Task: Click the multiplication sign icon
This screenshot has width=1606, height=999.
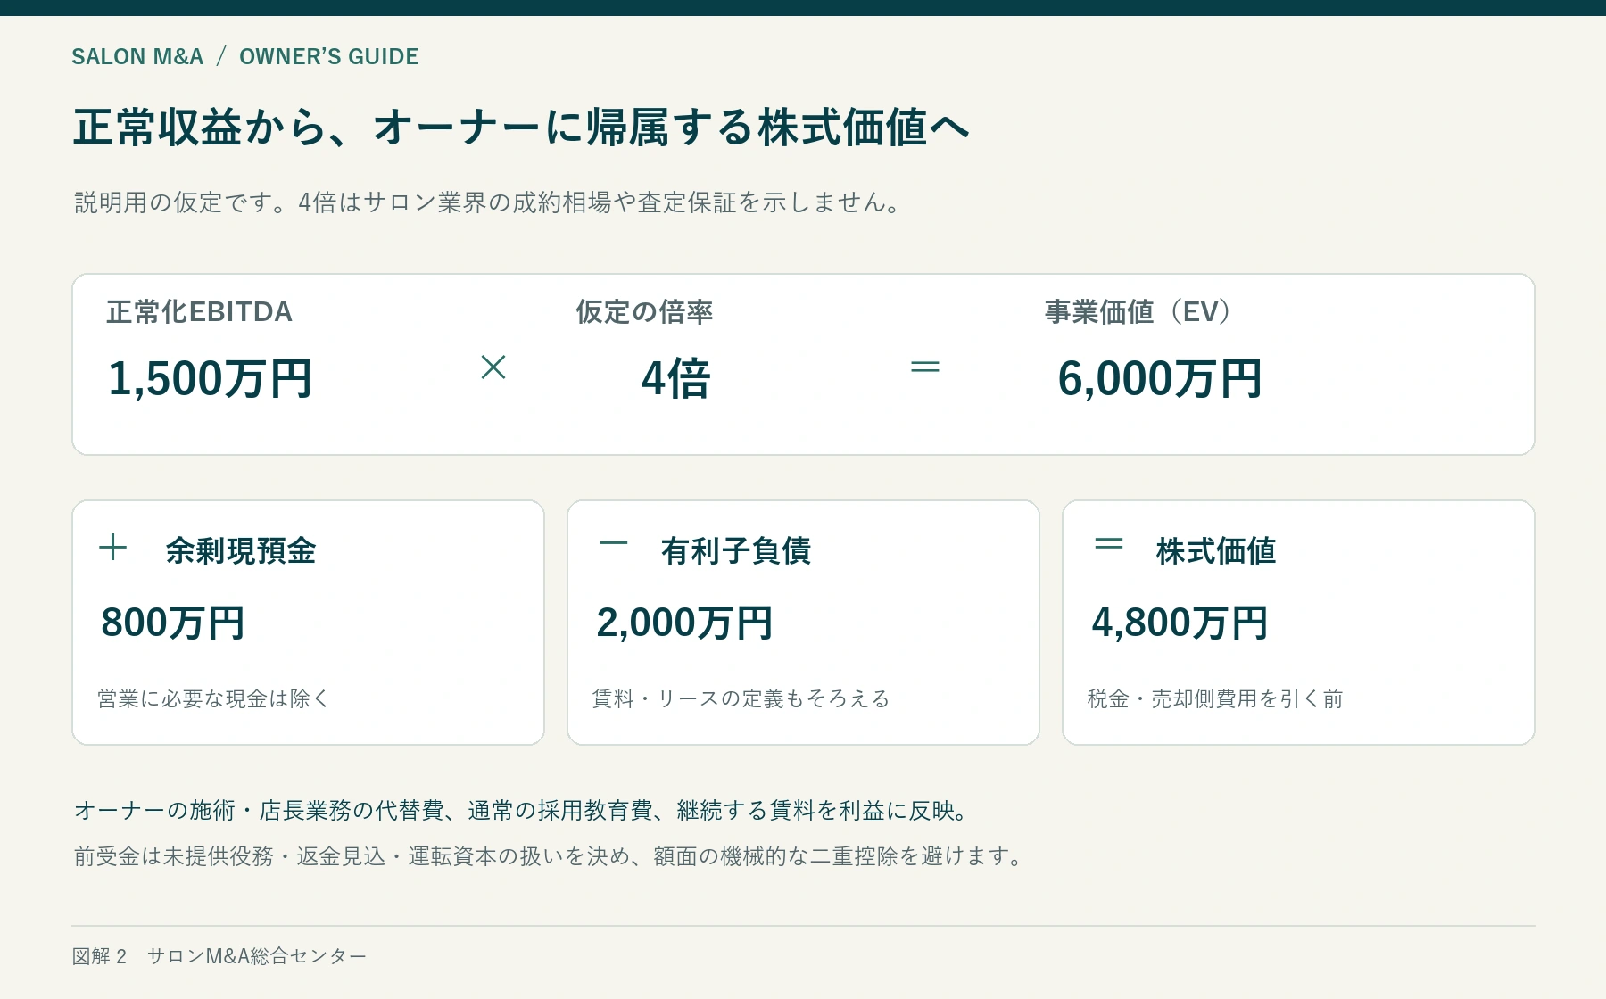Action: [x=493, y=367]
